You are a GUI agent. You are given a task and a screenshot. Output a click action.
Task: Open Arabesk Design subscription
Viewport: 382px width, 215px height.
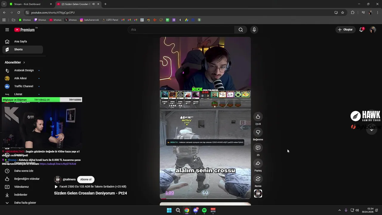coord(23,70)
